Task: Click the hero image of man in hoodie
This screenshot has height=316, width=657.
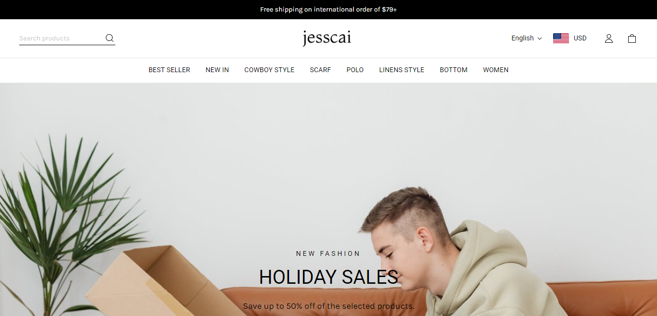Action: pyautogui.click(x=328, y=199)
